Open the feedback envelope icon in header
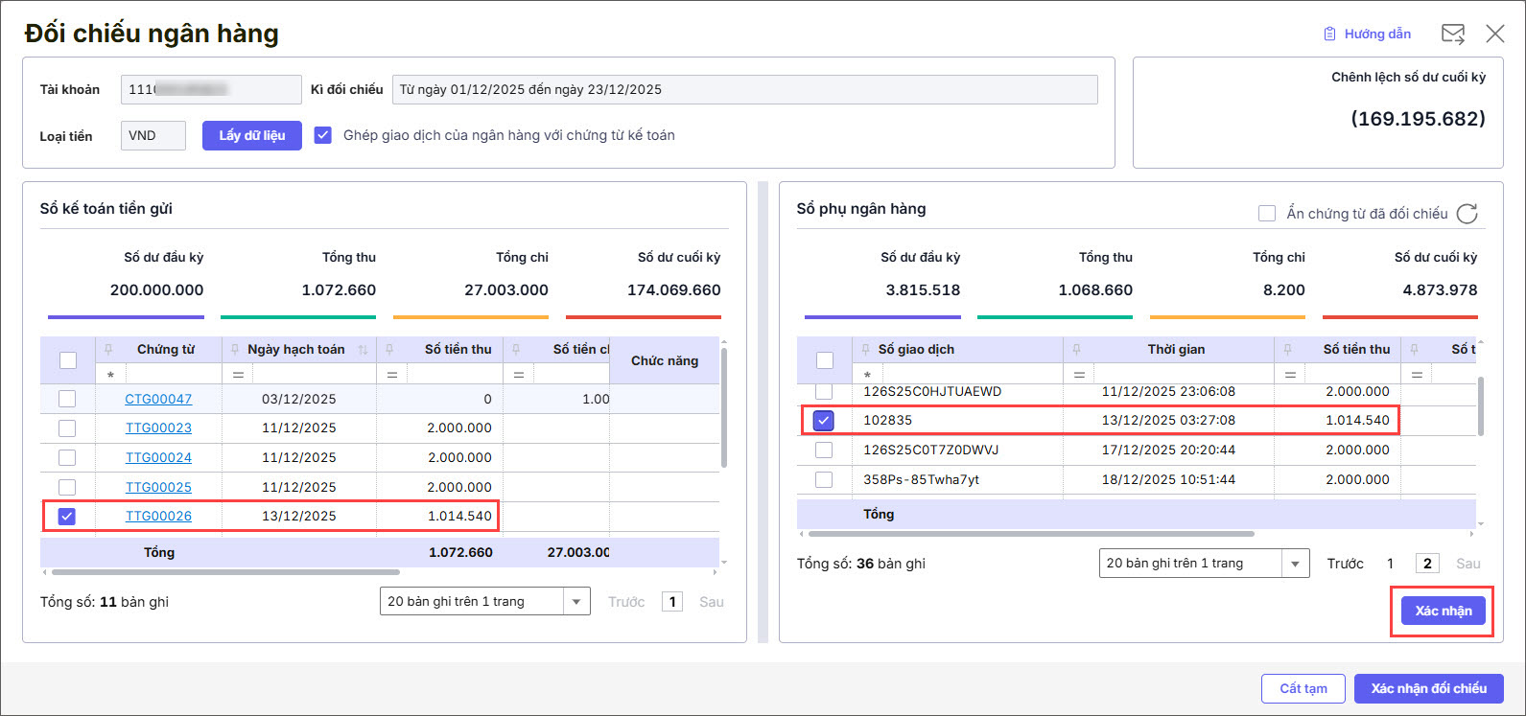The height and width of the screenshot is (716, 1526). [1452, 35]
